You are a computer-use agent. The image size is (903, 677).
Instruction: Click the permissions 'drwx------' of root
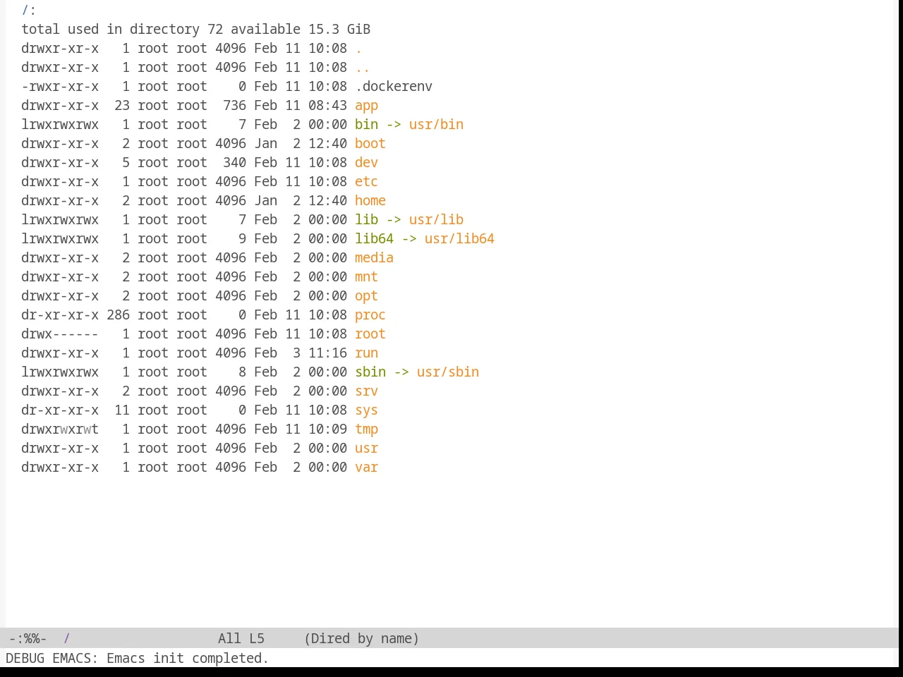[x=60, y=334]
